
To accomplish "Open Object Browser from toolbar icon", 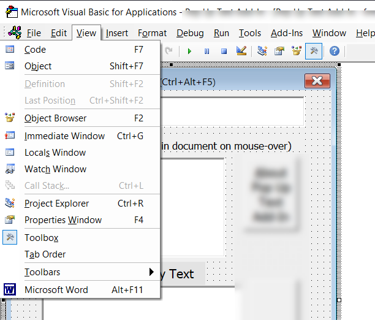I will point(297,51).
